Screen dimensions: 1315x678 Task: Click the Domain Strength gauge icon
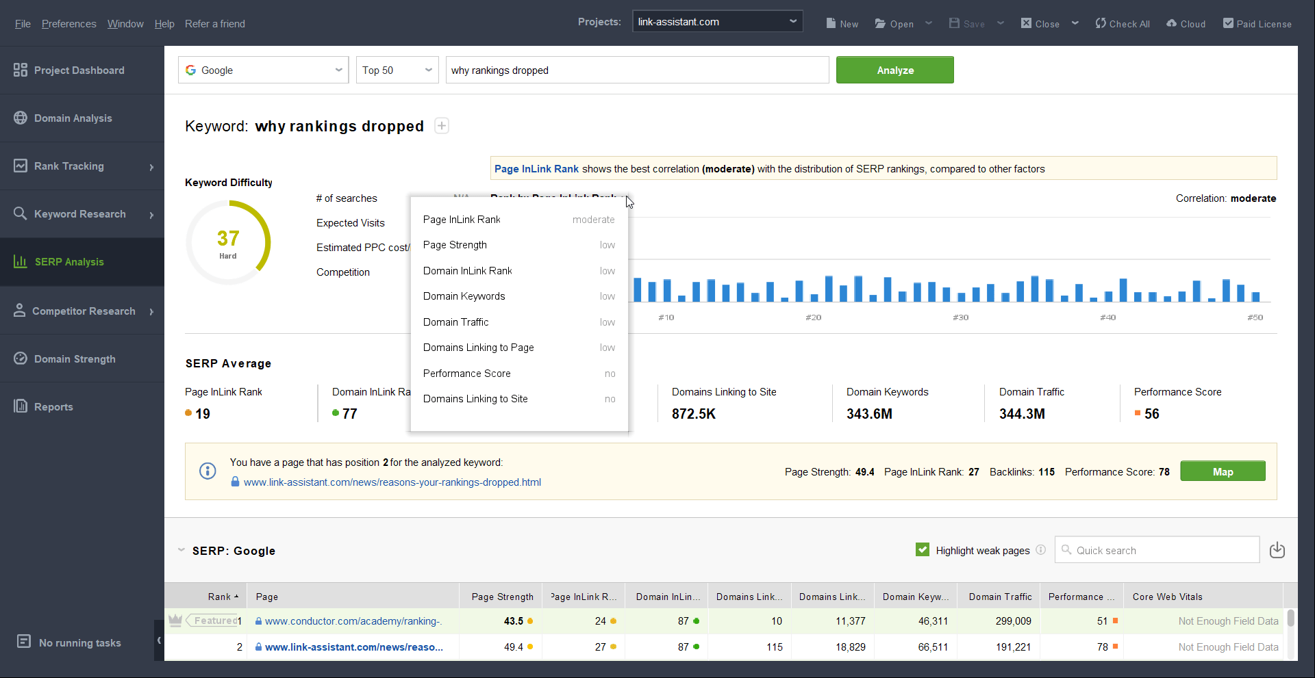pyautogui.click(x=21, y=358)
